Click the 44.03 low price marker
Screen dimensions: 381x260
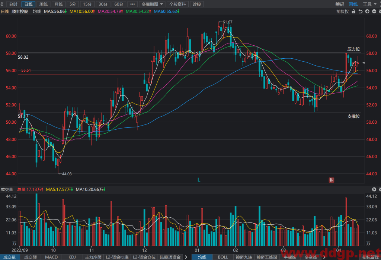pyautogui.click(x=65, y=174)
